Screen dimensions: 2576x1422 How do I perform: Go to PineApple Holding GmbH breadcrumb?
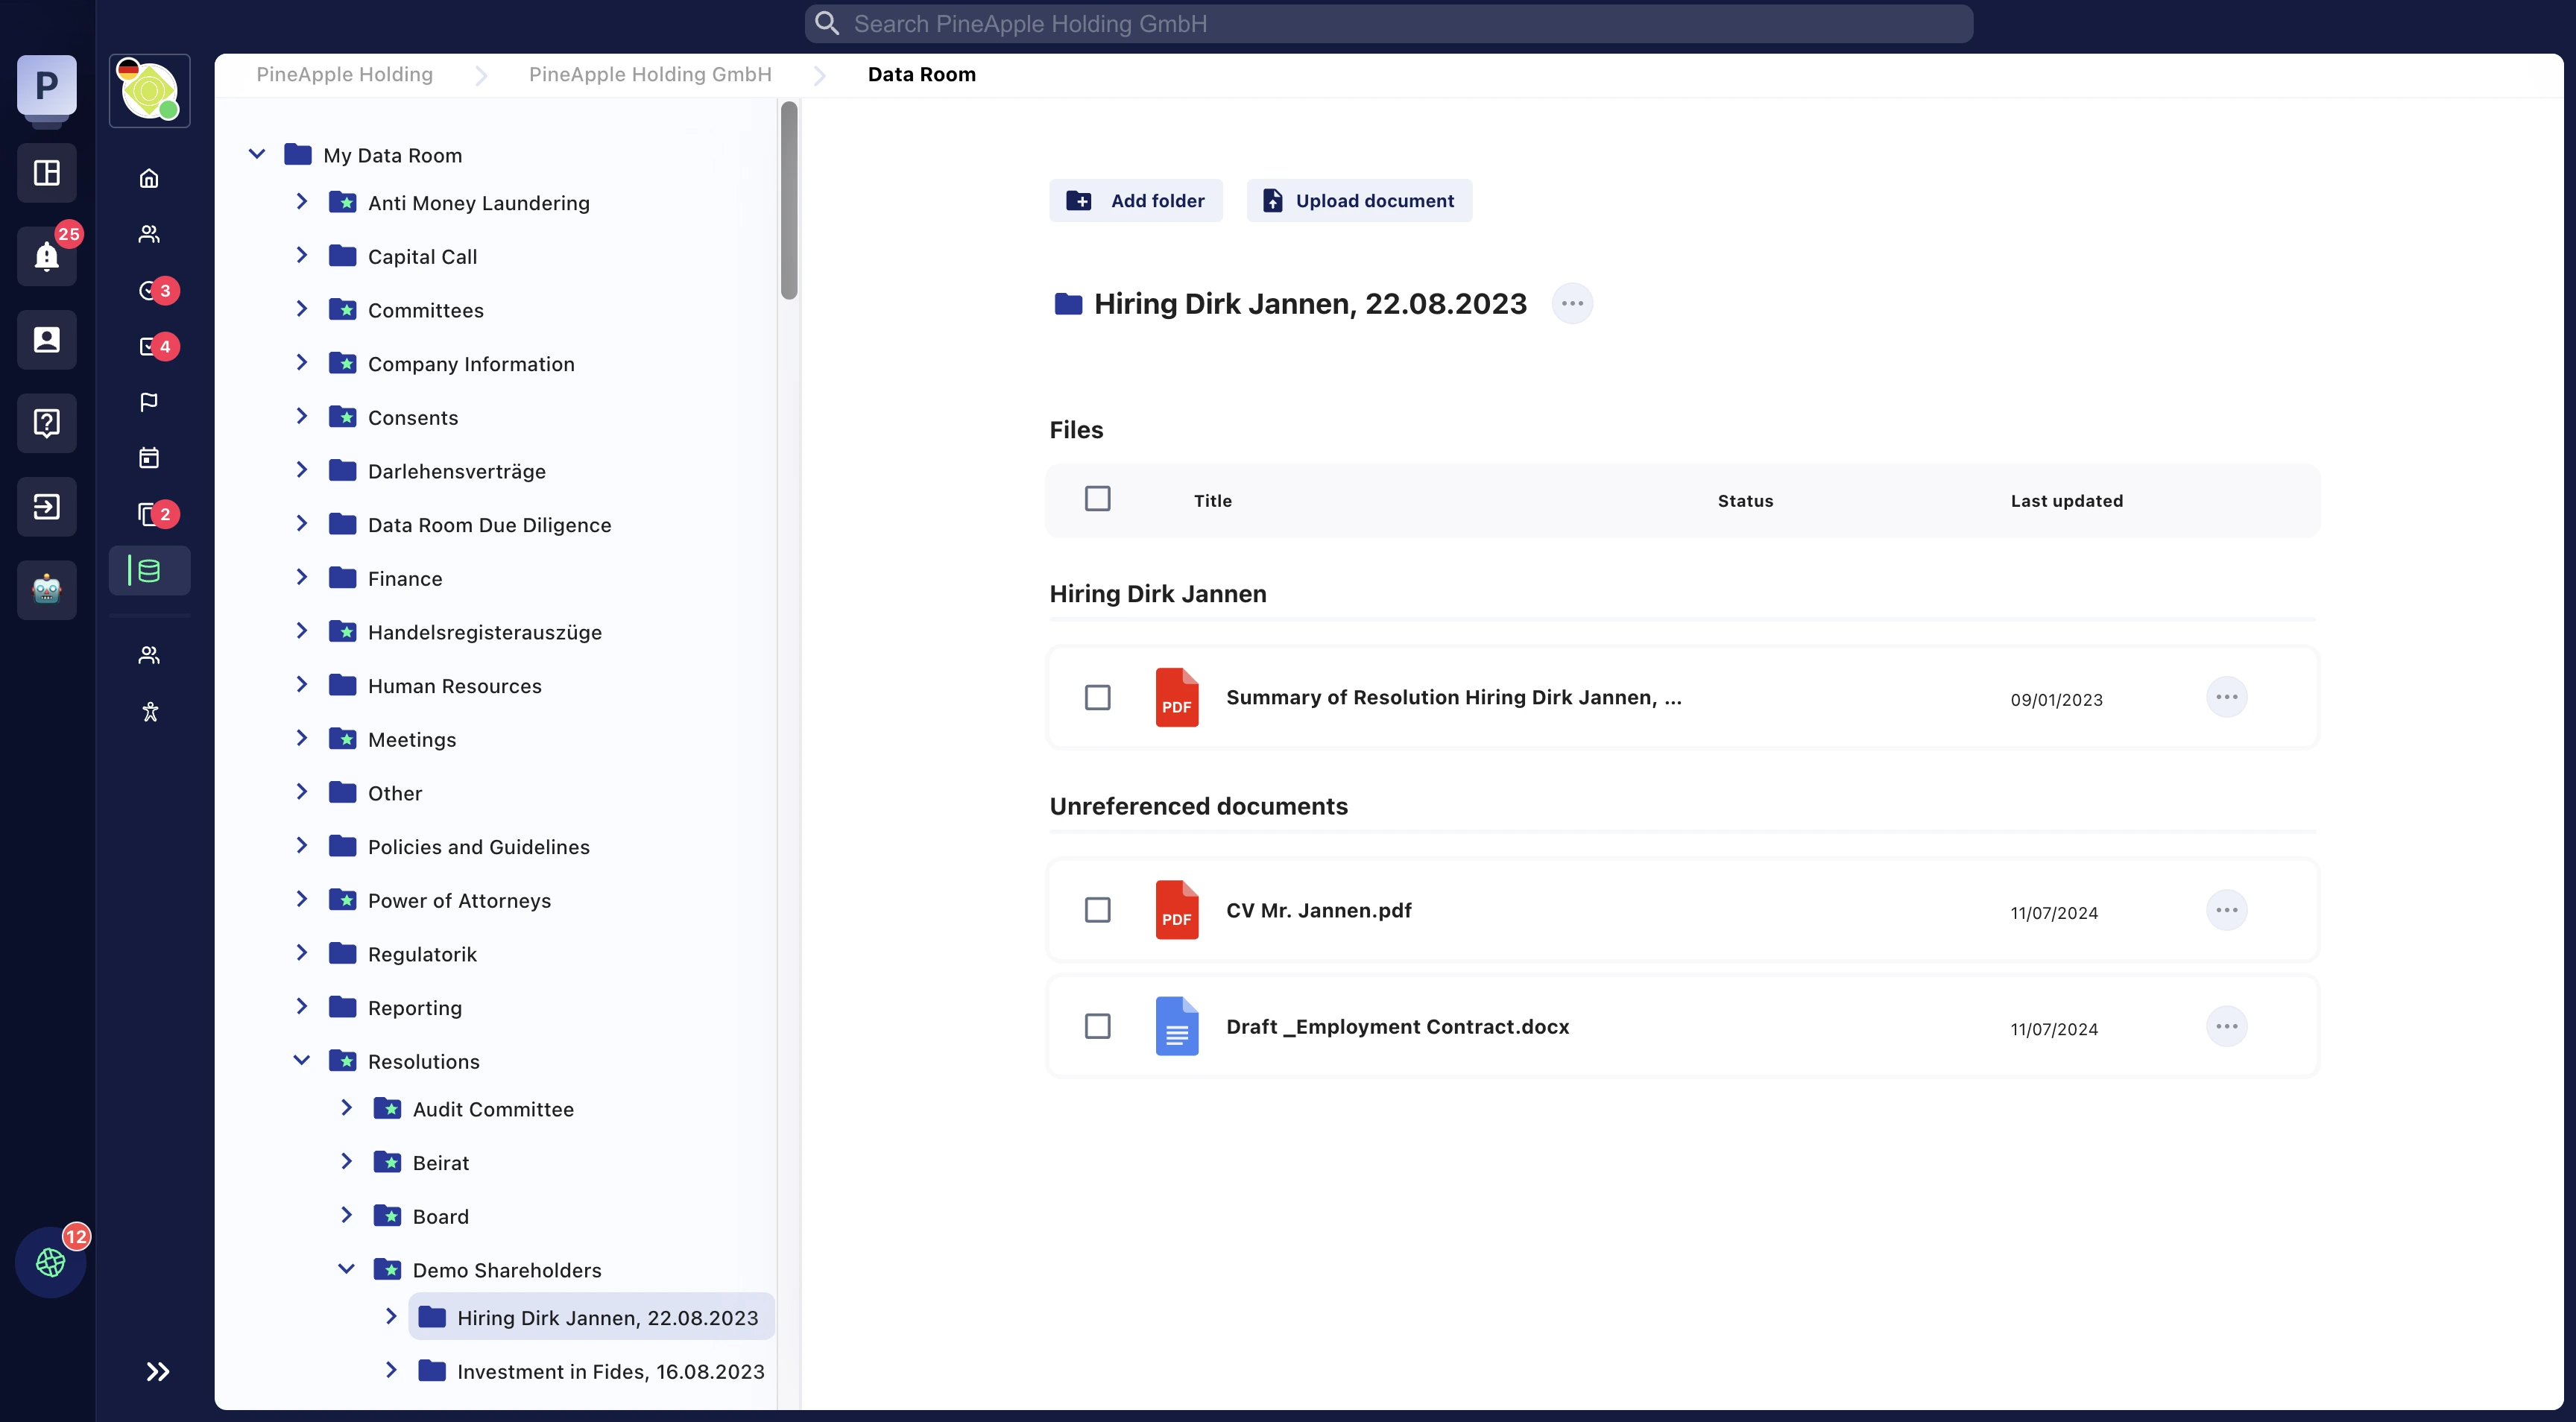tap(650, 74)
